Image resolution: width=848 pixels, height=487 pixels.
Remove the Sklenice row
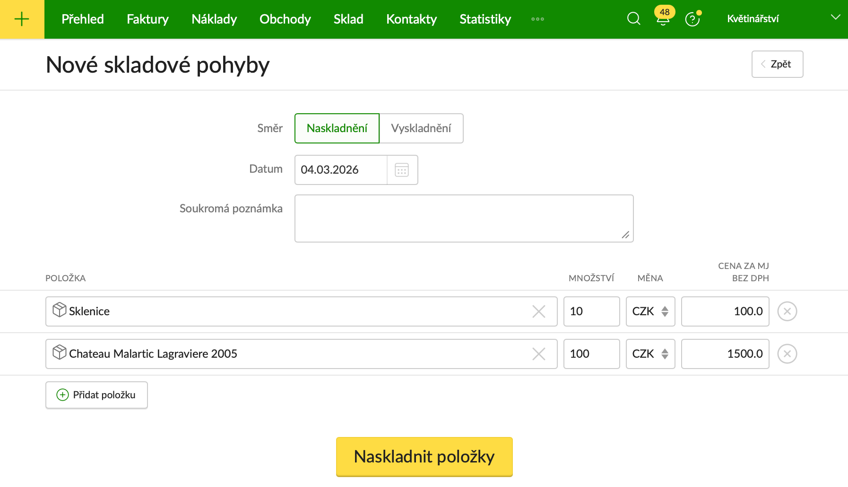click(787, 311)
